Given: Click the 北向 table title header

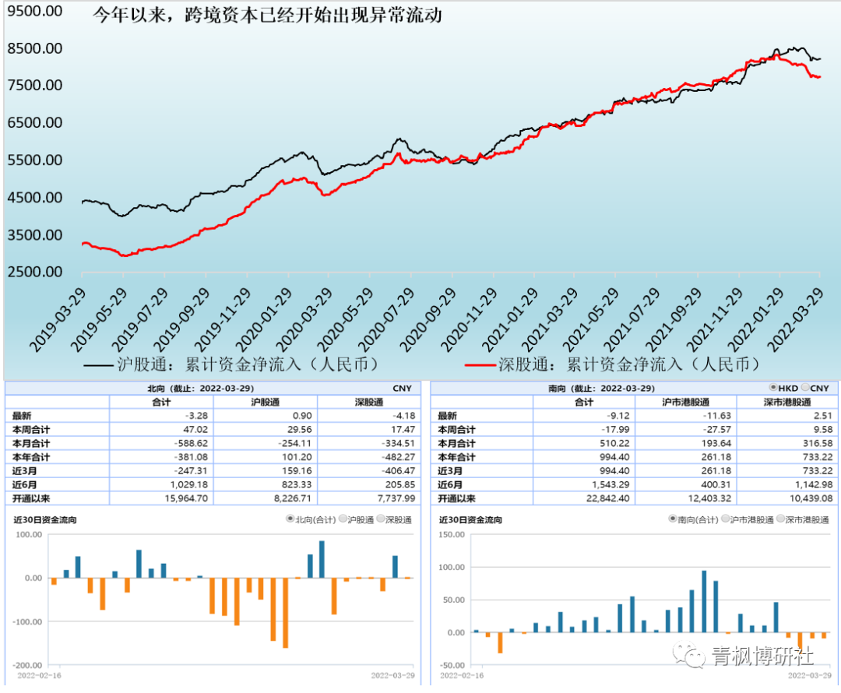Looking at the screenshot, I should point(200,388).
